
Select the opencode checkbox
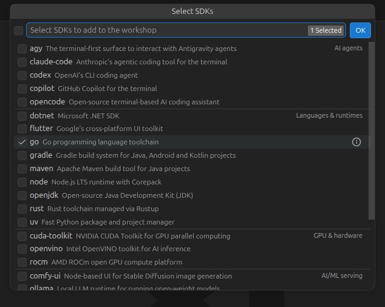22,102
